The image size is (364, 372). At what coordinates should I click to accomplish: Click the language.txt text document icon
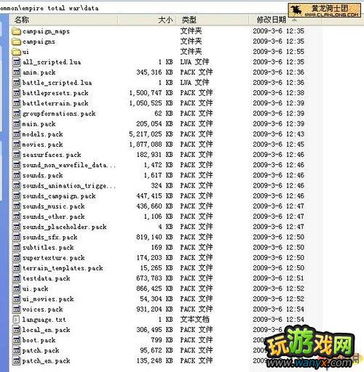tap(16, 320)
